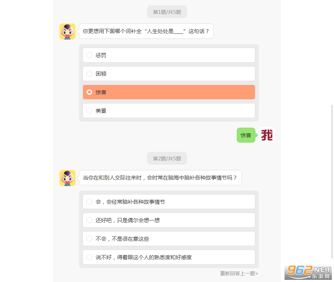The image size is (334, 282).
Task: Click 重新回答上一题 link
Action: (239, 273)
